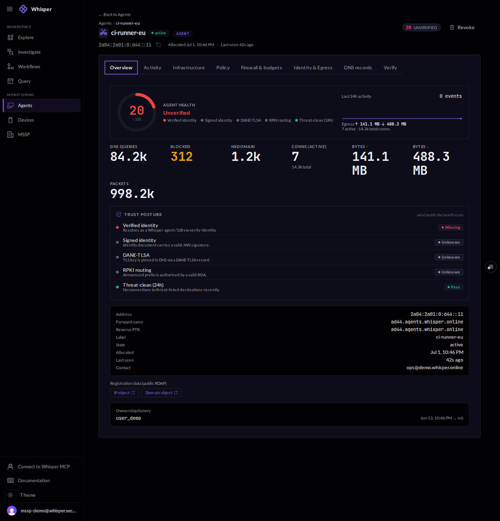The image size is (500, 521).
Task: Go to Workflows
Action: point(42,67)
